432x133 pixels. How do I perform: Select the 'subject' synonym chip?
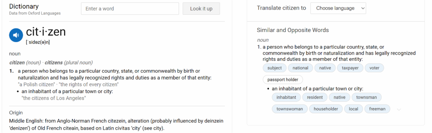pyautogui.click(x=275, y=68)
